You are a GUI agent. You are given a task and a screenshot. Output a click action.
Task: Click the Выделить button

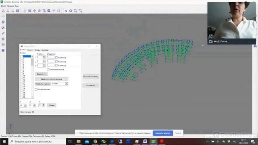click(x=41, y=74)
